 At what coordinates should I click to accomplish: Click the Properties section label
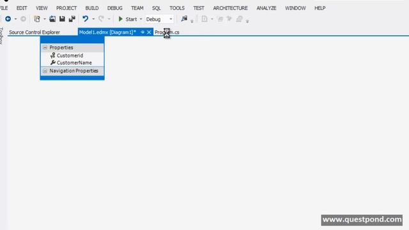click(61, 47)
